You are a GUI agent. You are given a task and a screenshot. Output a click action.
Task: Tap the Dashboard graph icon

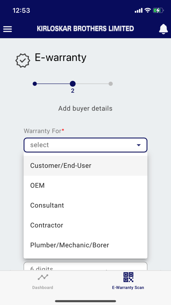(43, 277)
